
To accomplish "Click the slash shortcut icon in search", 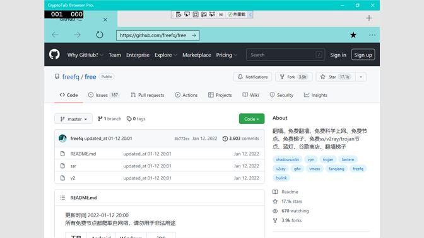I will click(x=319, y=55).
